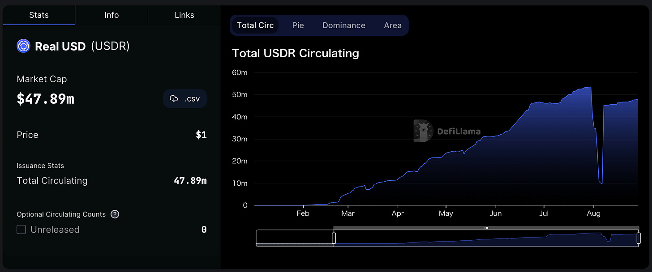Click the Real USD name text

(x=60, y=46)
